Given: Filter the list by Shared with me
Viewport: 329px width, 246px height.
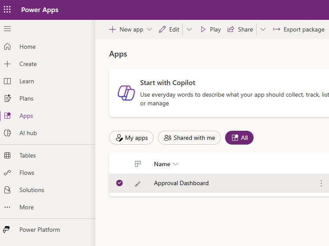Looking at the screenshot, I should (189, 138).
